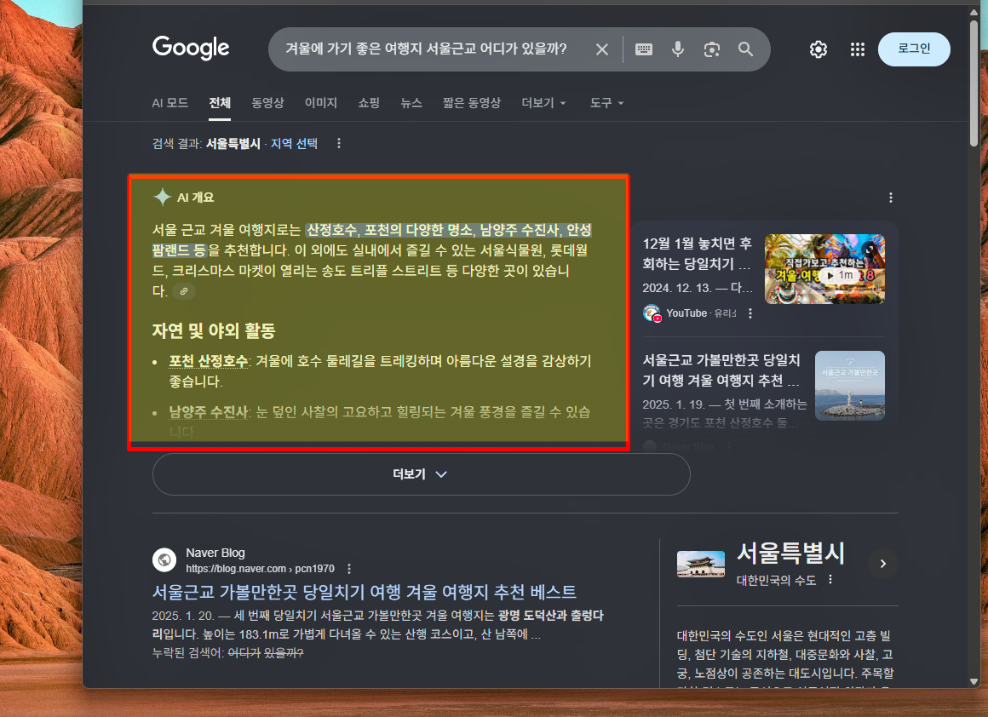Open the Google apps grid

857,49
